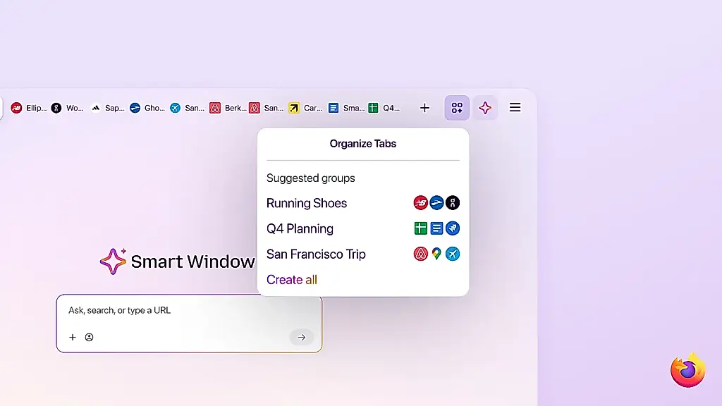Click blue Docs icon in Q4 Planning row
Image resolution: width=722 pixels, height=406 pixels.
coord(436,228)
